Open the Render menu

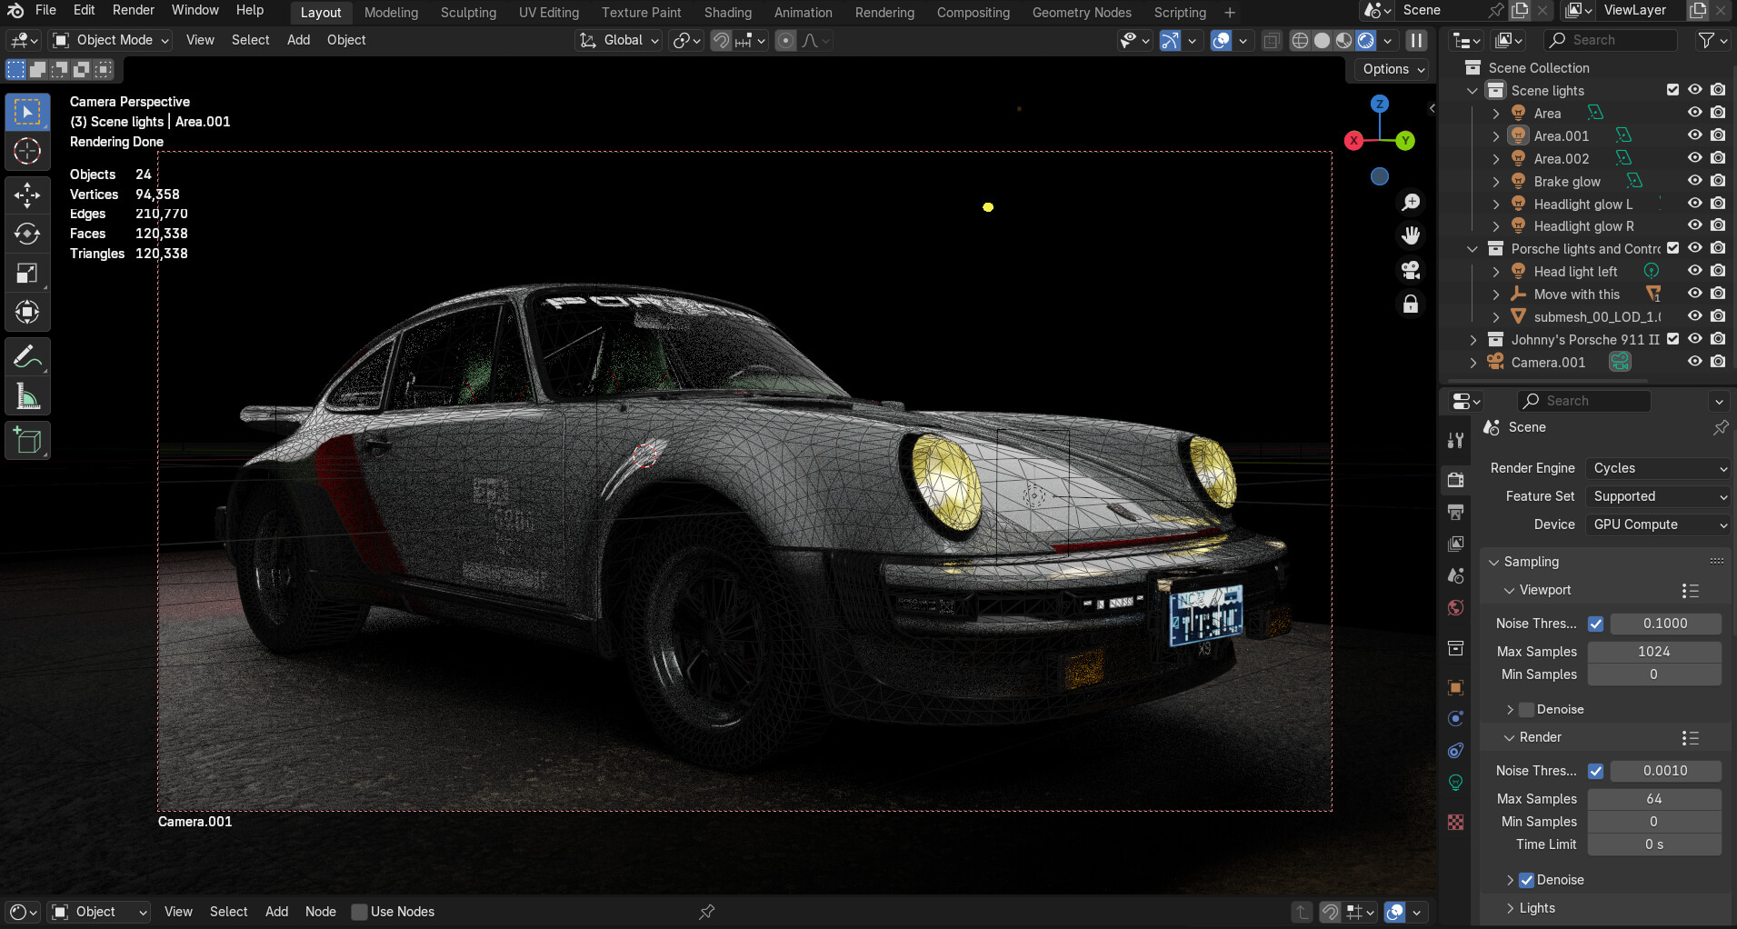[133, 10]
